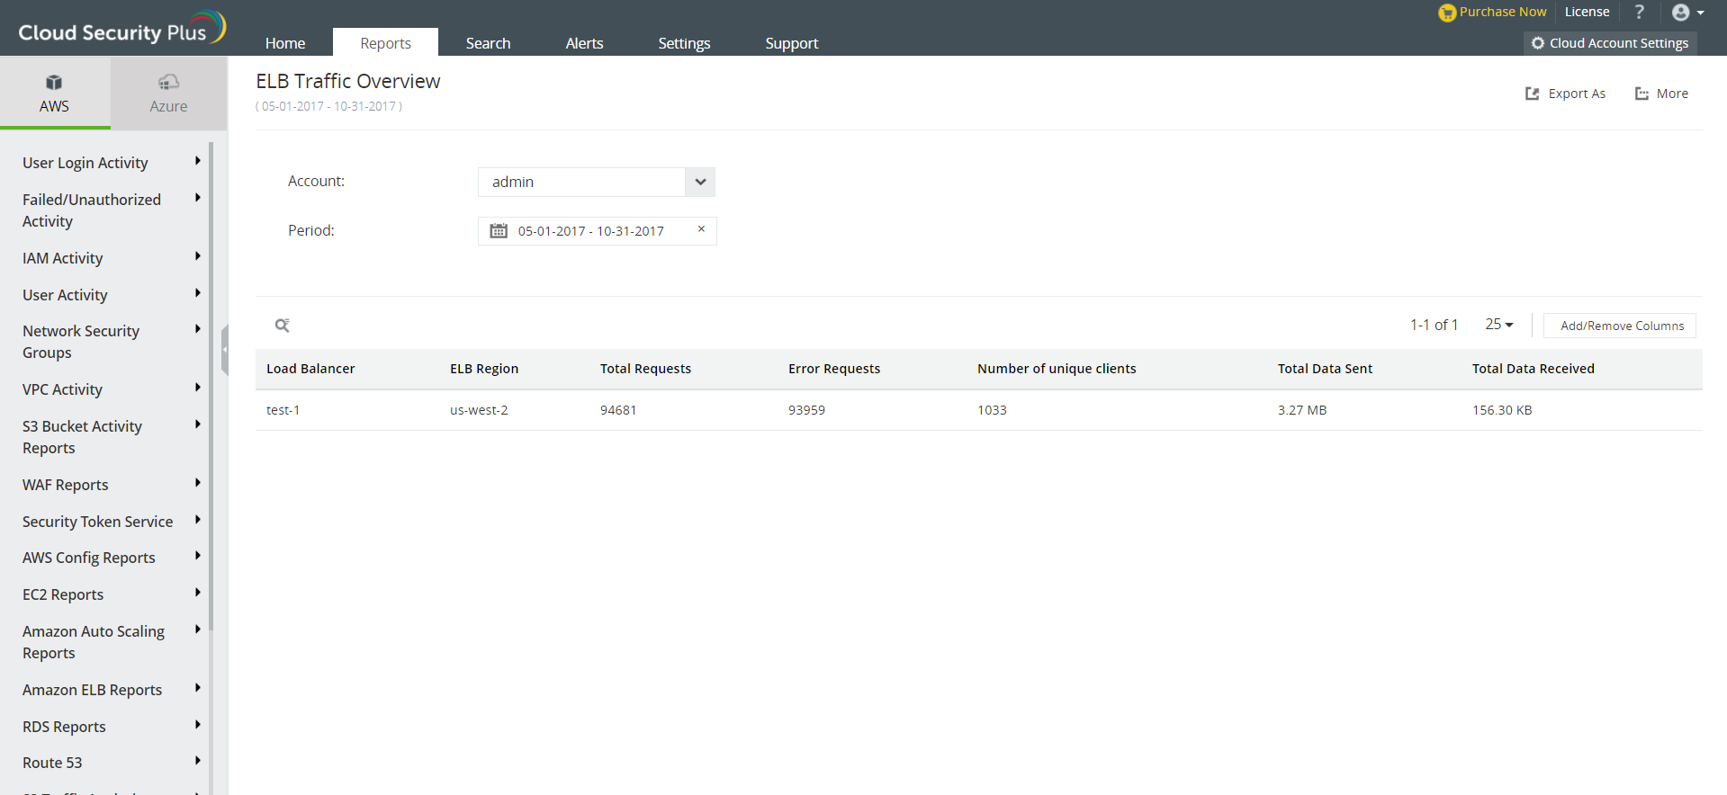
Task: Open the Account admin dropdown
Action: [x=700, y=182]
